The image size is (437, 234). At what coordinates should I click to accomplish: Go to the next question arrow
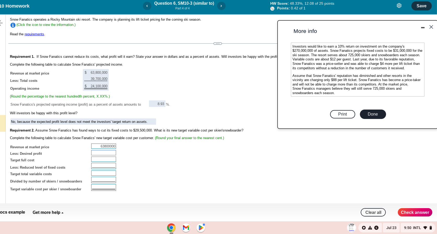pos(221,6)
